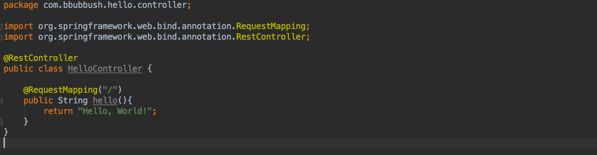Click the hello method name
Viewport: 597px width, 155px height.
pyautogui.click(x=105, y=101)
